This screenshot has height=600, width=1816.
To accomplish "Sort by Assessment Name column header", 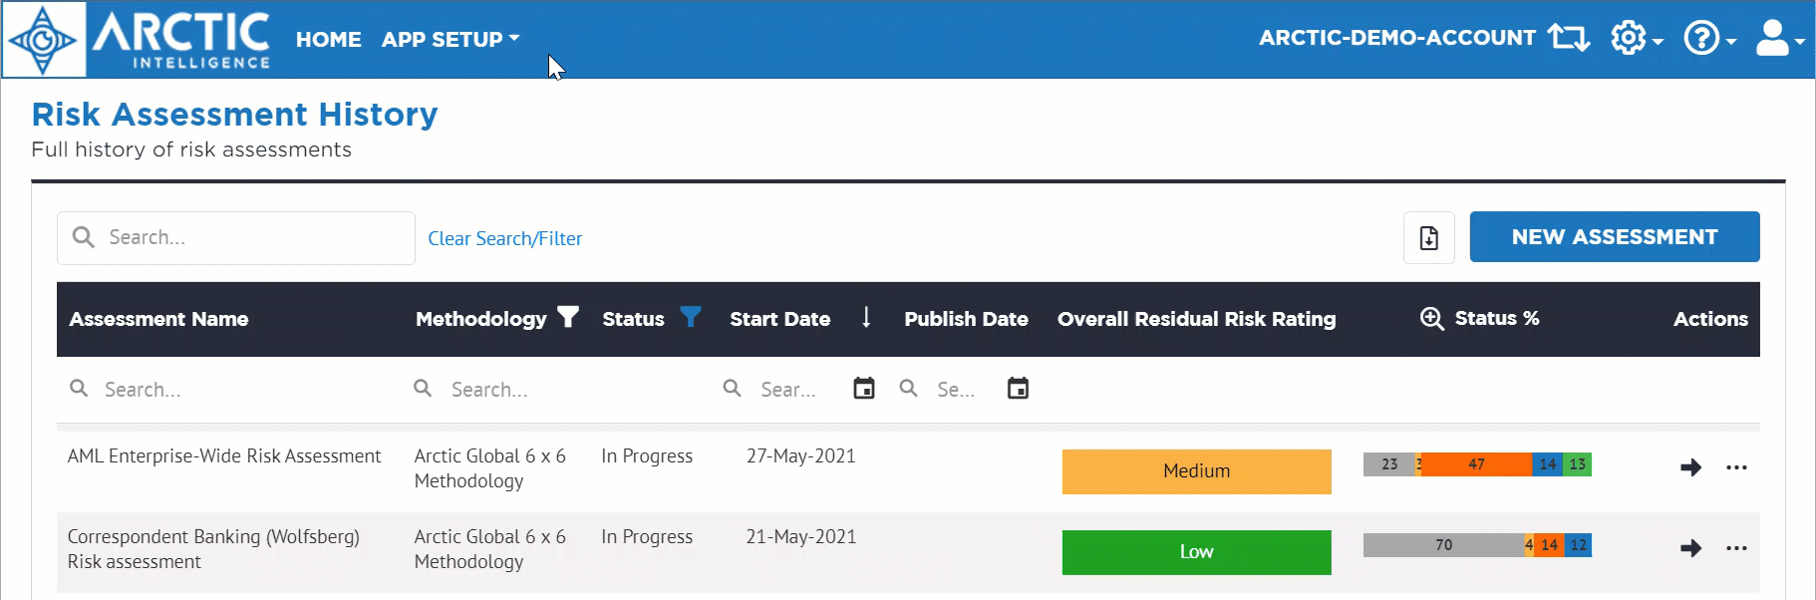I will [159, 319].
